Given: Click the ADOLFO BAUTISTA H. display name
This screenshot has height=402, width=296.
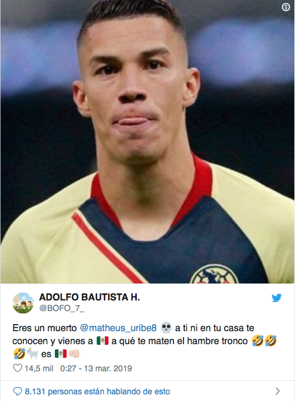Looking at the screenshot, I should [x=90, y=297].
